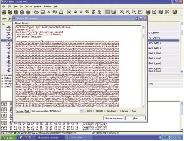
Task: Open a capture file folder icon
Action: [x=36, y=12]
